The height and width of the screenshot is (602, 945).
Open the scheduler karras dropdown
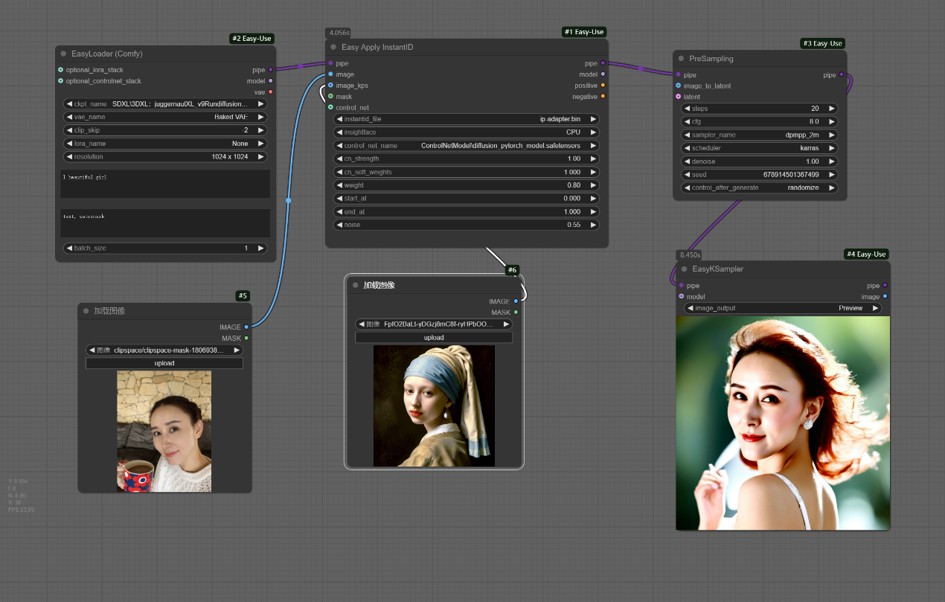click(x=759, y=148)
